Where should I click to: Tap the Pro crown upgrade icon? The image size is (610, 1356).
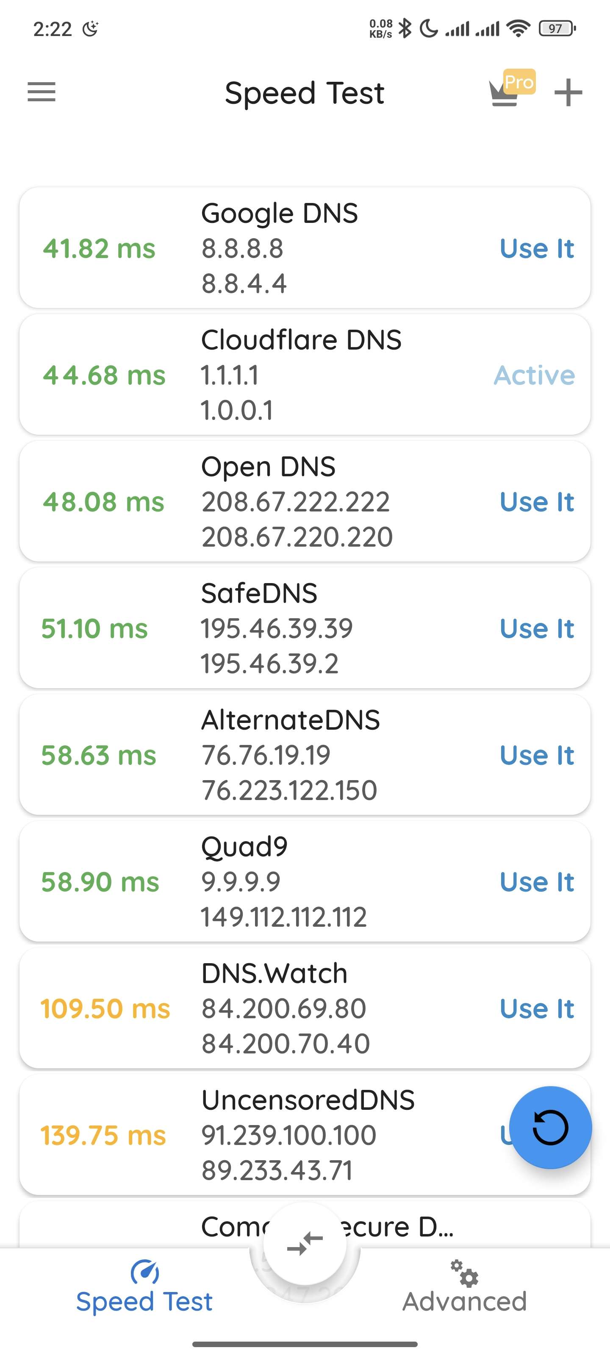[512, 89]
